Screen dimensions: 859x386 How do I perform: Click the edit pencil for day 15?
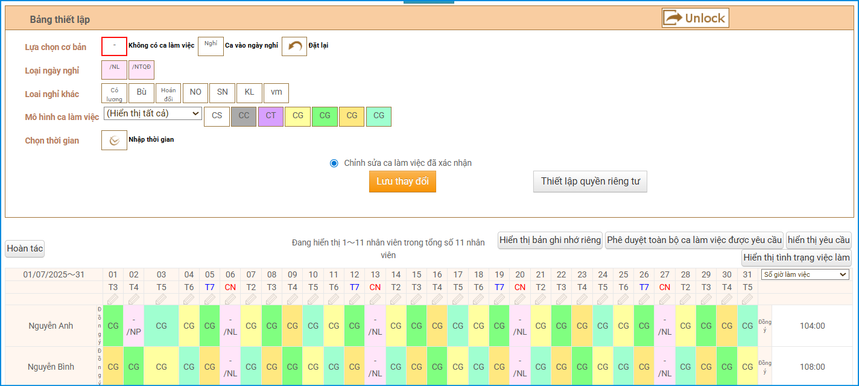(x=417, y=299)
